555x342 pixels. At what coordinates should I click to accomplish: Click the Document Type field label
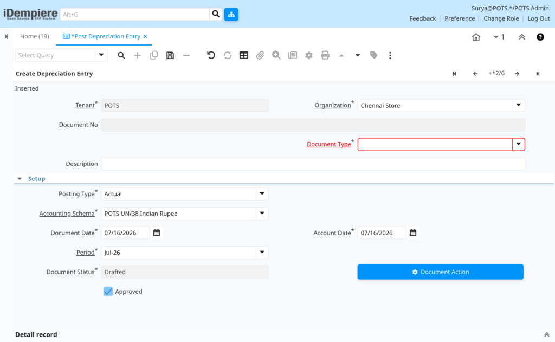(329, 144)
